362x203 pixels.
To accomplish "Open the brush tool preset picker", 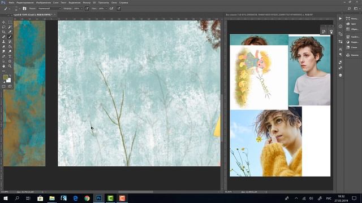I will coord(7,8).
